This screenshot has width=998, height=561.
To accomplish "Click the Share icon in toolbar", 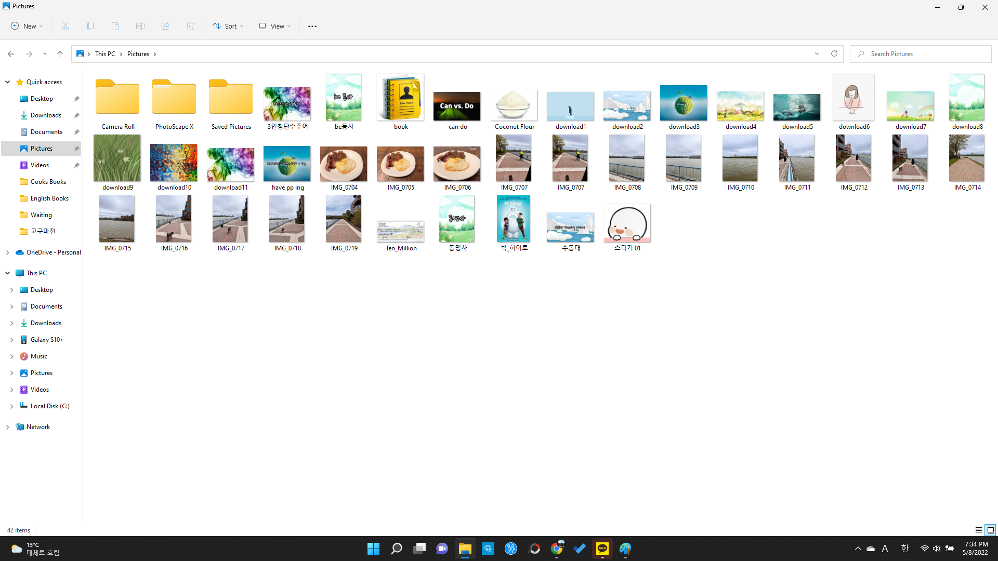I will point(165,26).
